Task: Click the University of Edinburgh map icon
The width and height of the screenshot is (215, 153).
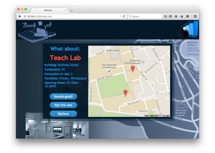Action: point(109,71)
